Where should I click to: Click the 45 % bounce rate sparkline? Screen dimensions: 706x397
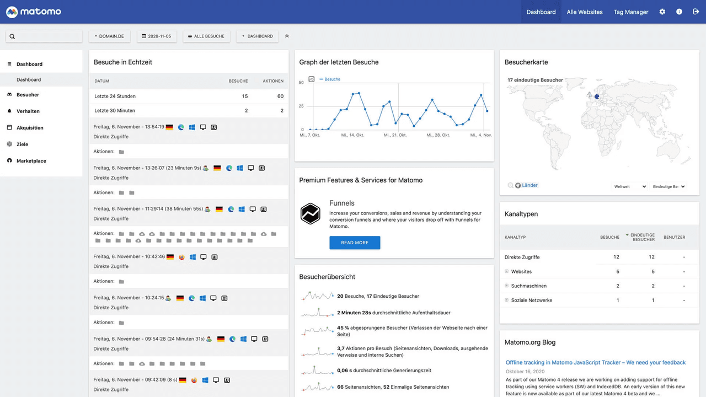[318, 331]
